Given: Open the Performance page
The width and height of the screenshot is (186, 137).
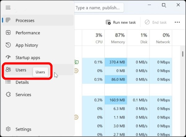Looking at the screenshot, I should (x=28, y=33).
